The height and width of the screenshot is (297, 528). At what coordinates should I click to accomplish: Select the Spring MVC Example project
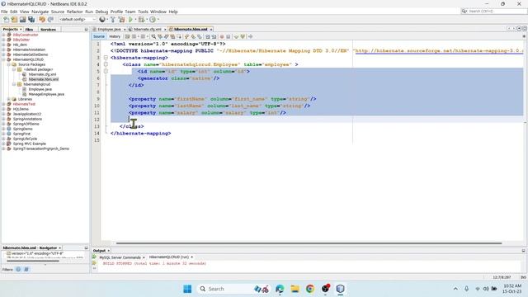tap(29, 144)
